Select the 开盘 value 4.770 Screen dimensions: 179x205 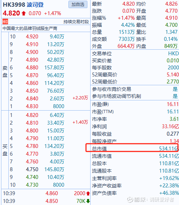click(x=171, y=11)
